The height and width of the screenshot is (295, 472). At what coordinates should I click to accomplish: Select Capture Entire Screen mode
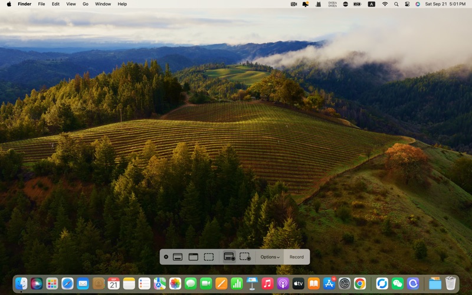(178, 257)
